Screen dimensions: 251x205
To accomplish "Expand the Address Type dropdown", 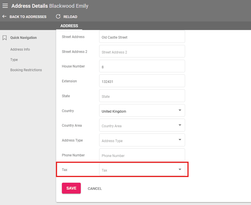I will (180, 140).
